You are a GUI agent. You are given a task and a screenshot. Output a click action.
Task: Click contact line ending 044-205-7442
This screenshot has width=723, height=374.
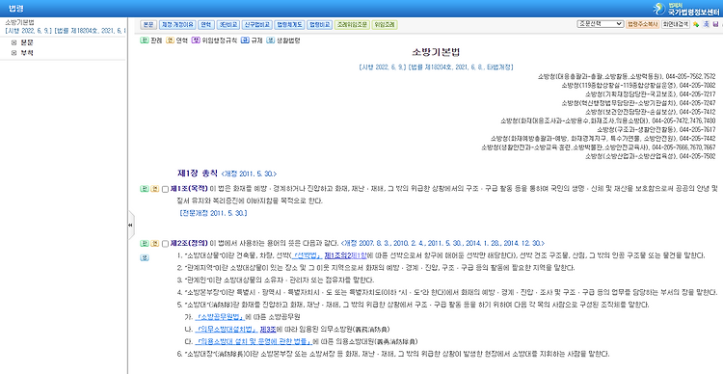[x=602, y=139]
